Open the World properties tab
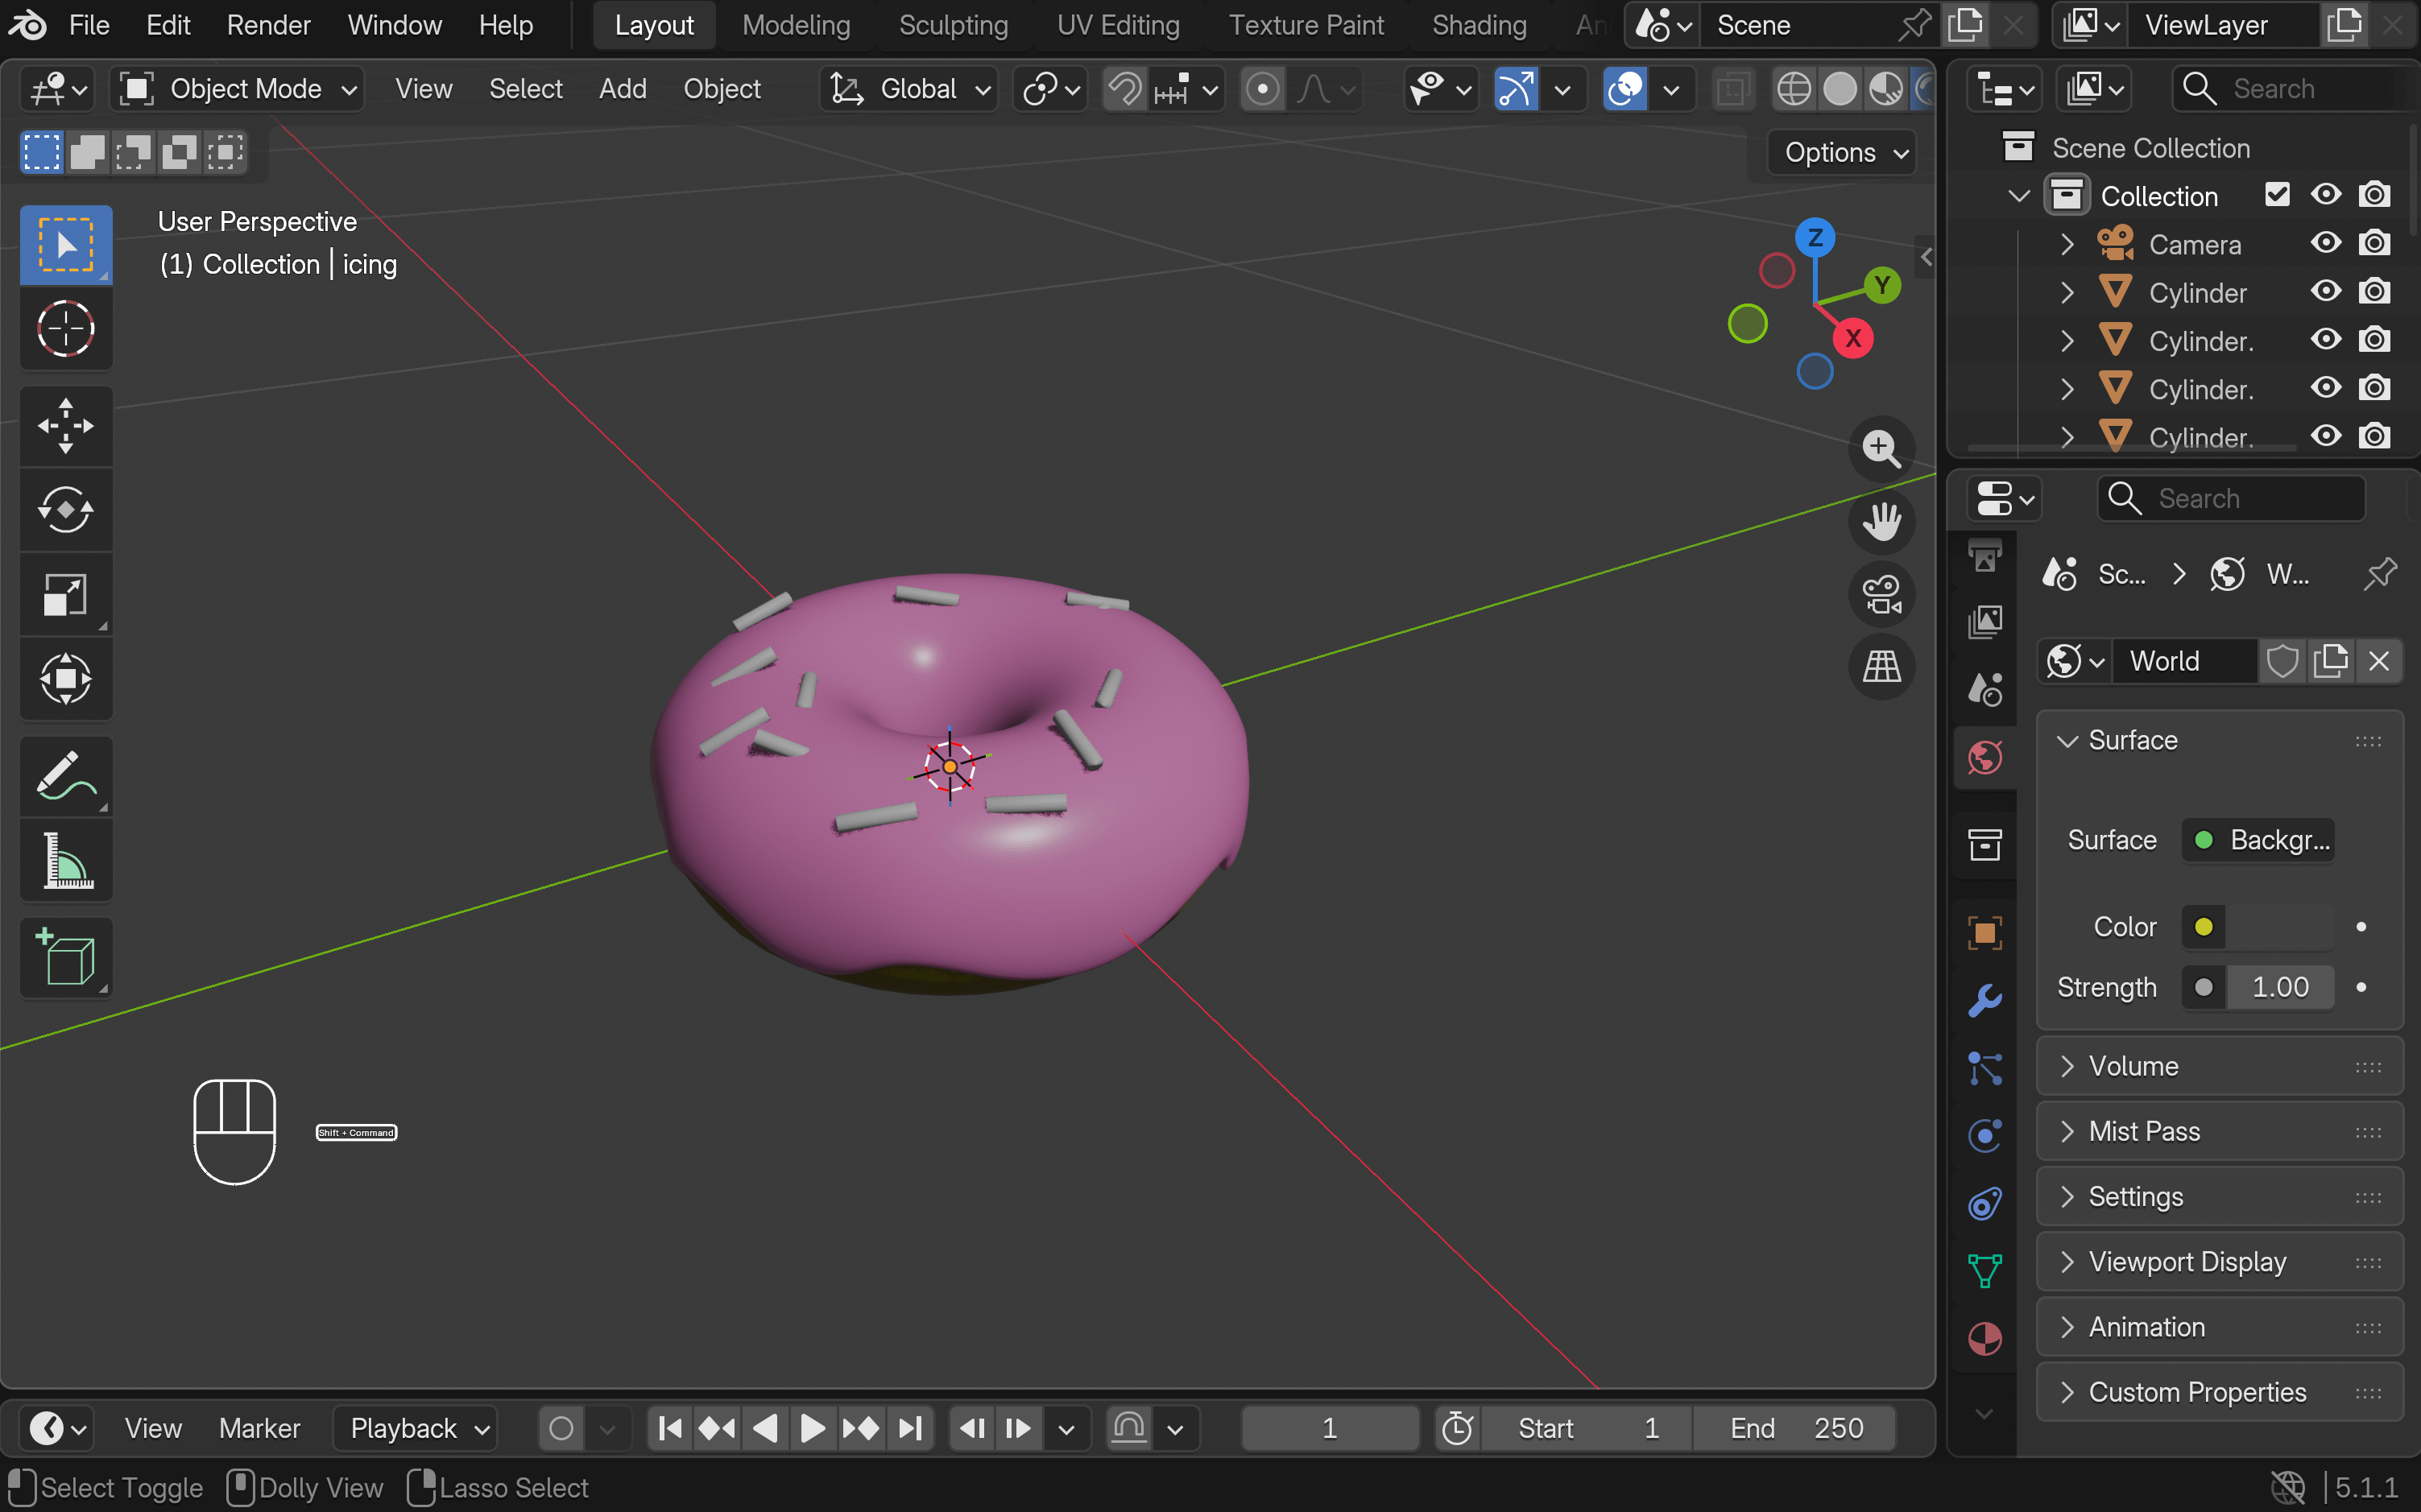Viewport: 2421px width, 1512px height. (x=1984, y=757)
